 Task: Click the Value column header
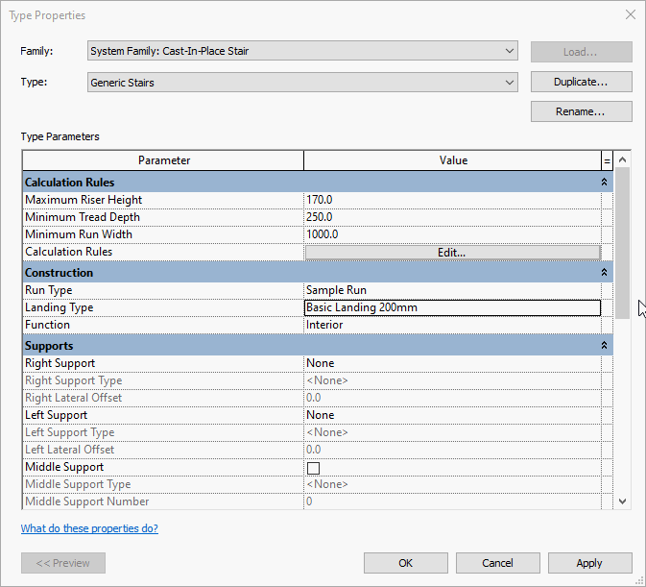[453, 160]
